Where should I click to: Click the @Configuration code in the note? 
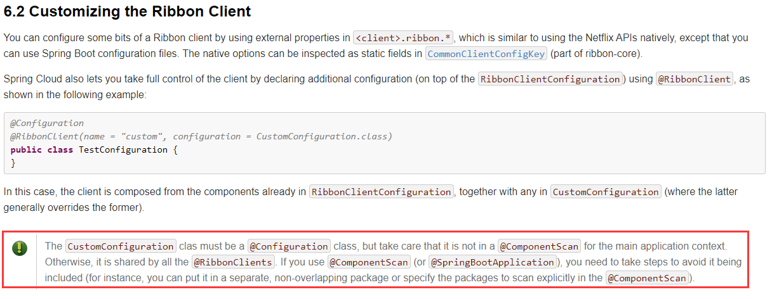pyautogui.click(x=289, y=246)
